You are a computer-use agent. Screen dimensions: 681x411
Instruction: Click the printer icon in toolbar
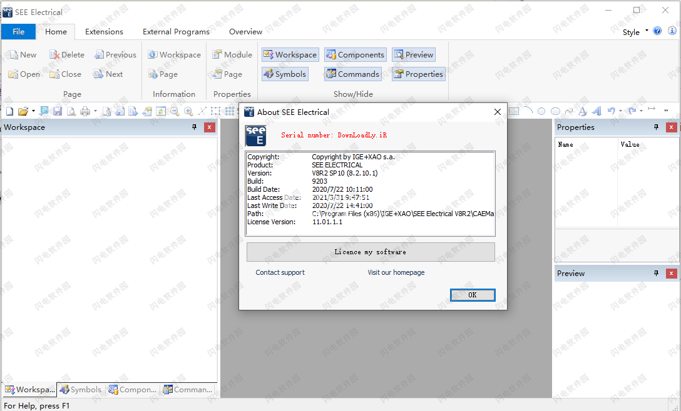point(85,111)
